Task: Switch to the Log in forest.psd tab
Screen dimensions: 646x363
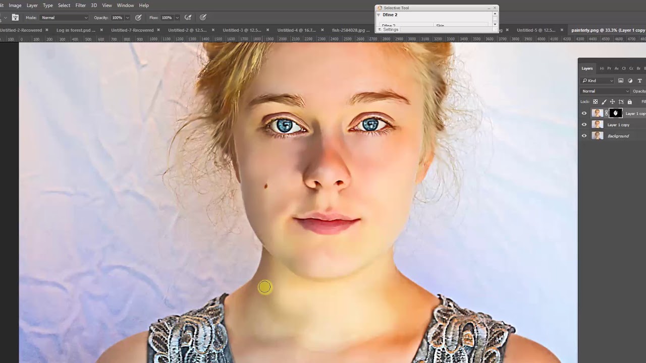Action: tap(76, 30)
